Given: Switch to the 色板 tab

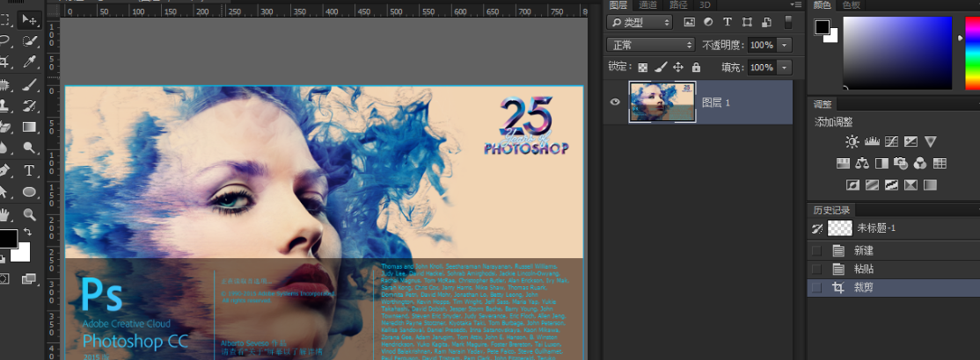Looking at the screenshot, I should click(852, 5).
